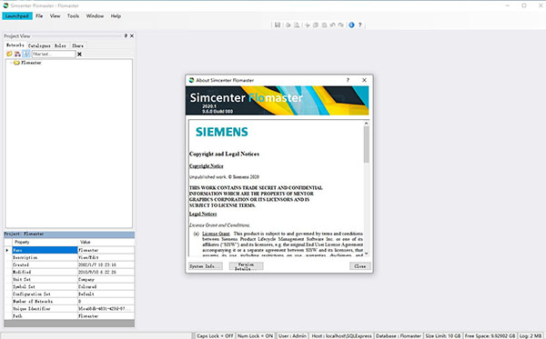
Task: Click Num Lock indicator in status bar
Action: point(255,336)
